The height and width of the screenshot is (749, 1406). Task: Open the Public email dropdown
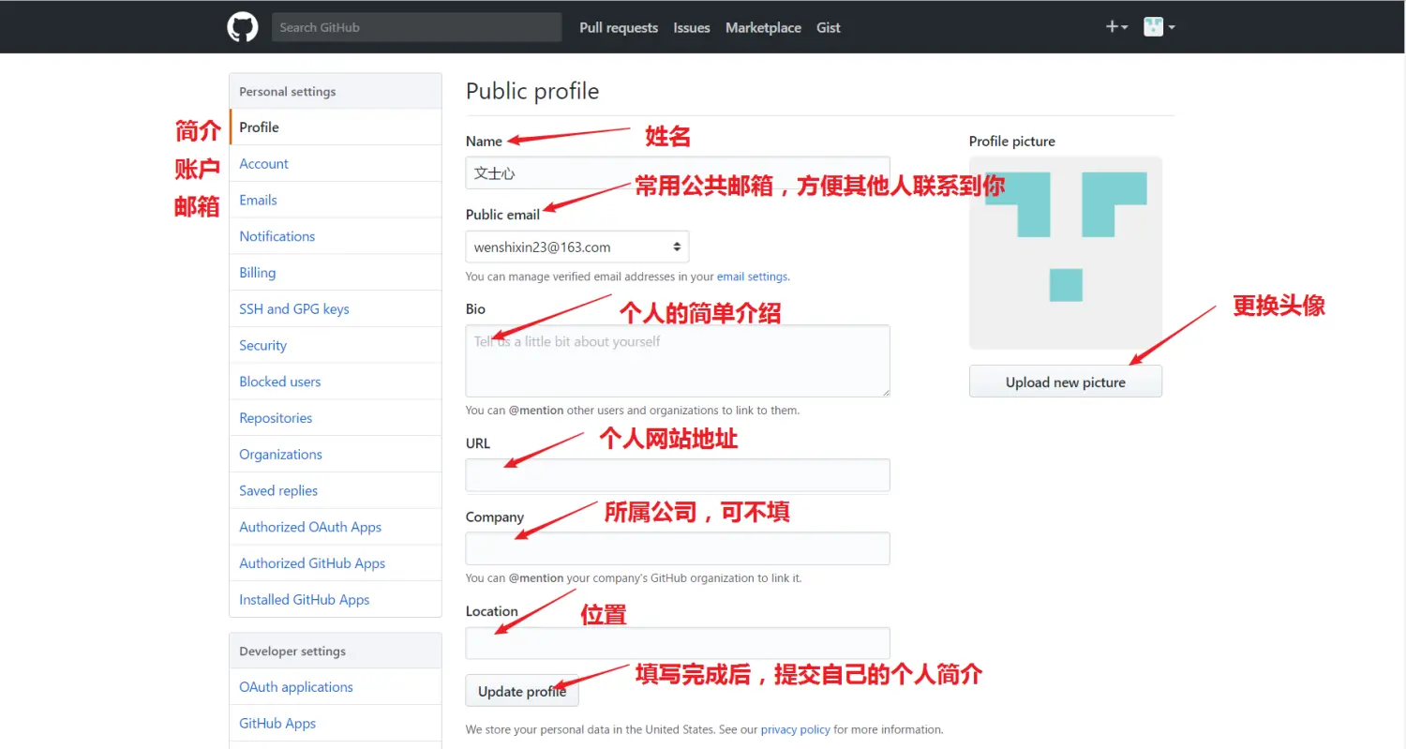tap(577, 247)
